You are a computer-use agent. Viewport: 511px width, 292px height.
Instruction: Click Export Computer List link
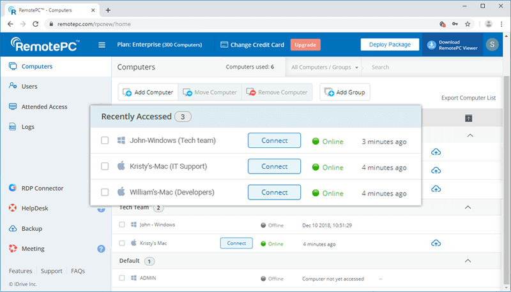click(x=468, y=98)
